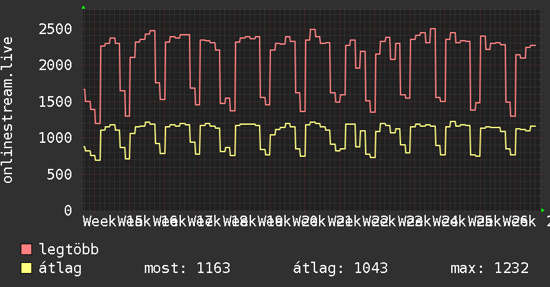Click the green arrow at y-axis top
The height and width of the screenshot is (287, 550).
tap(83, 7)
